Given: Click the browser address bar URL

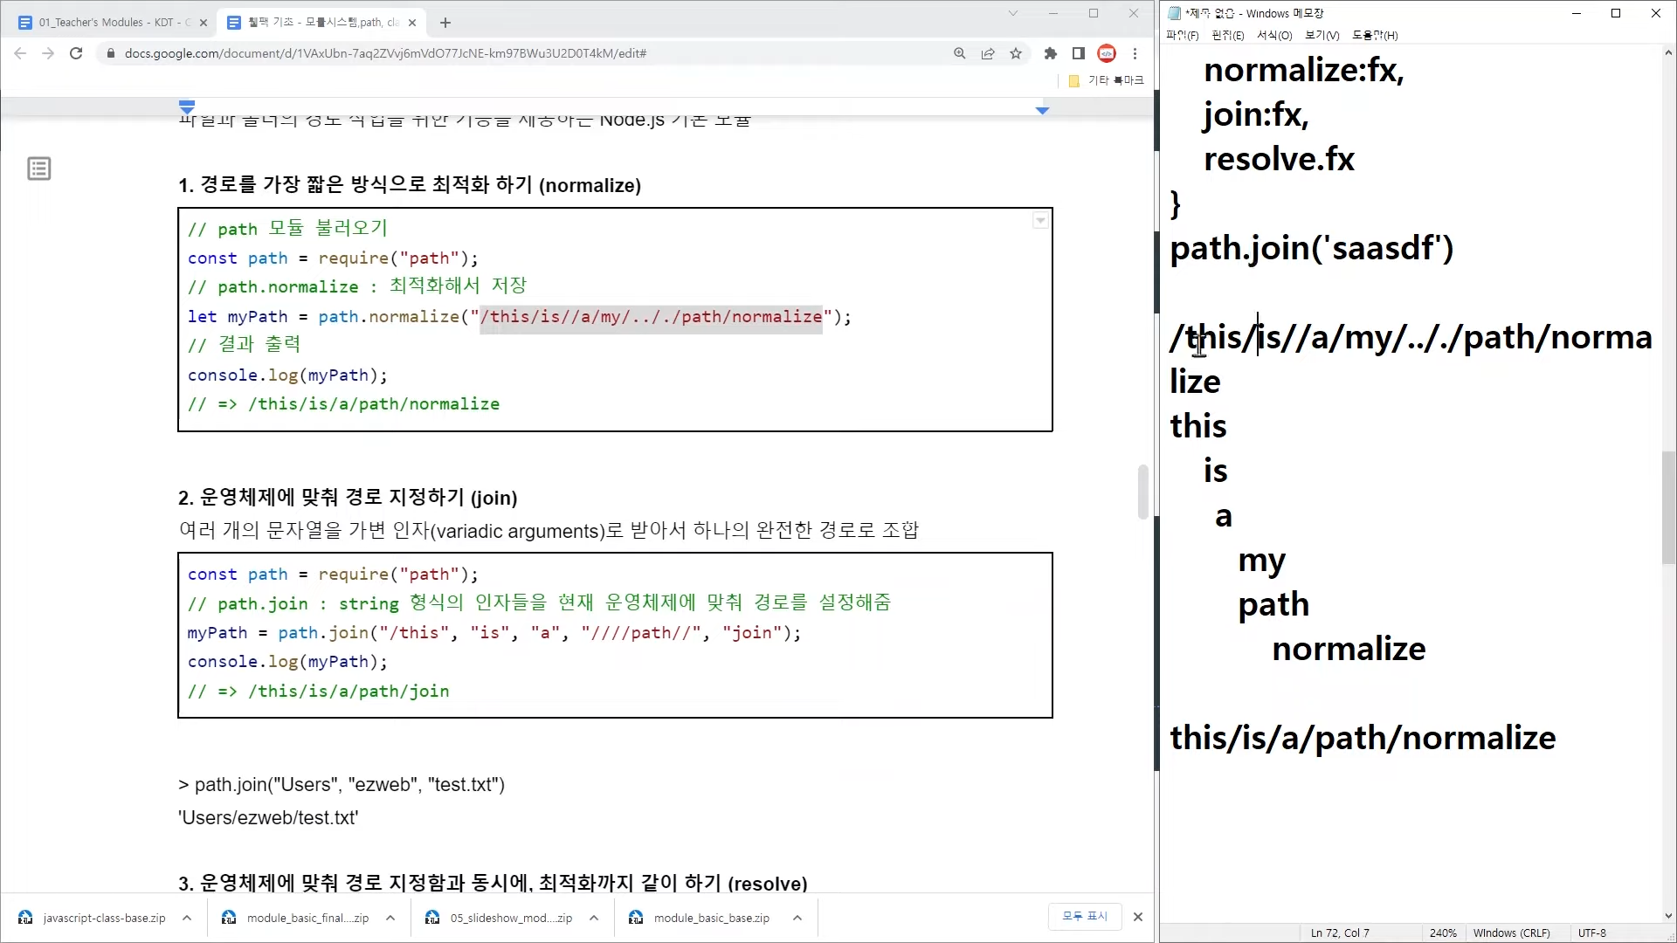Looking at the screenshot, I should click(x=384, y=53).
